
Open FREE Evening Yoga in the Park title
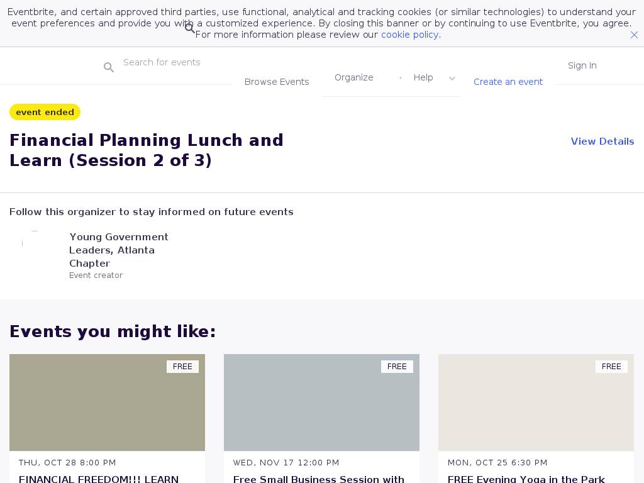(526, 479)
